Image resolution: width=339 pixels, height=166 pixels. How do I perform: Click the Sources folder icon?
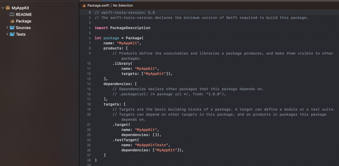pyautogui.click(x=12, y=28)
